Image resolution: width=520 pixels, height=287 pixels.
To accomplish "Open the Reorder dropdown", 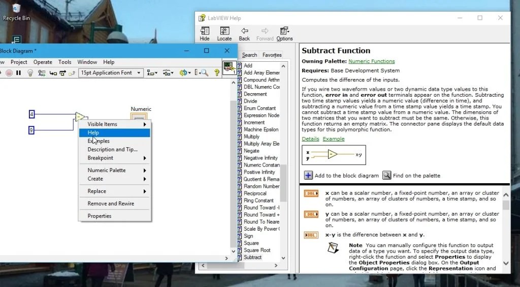I will 185,73.
